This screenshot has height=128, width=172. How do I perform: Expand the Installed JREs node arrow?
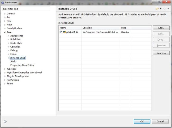(8, 58)
